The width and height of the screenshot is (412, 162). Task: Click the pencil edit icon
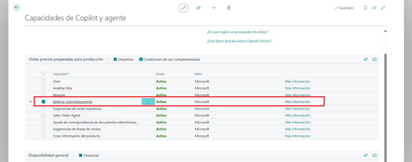click(x=184, y=8)
